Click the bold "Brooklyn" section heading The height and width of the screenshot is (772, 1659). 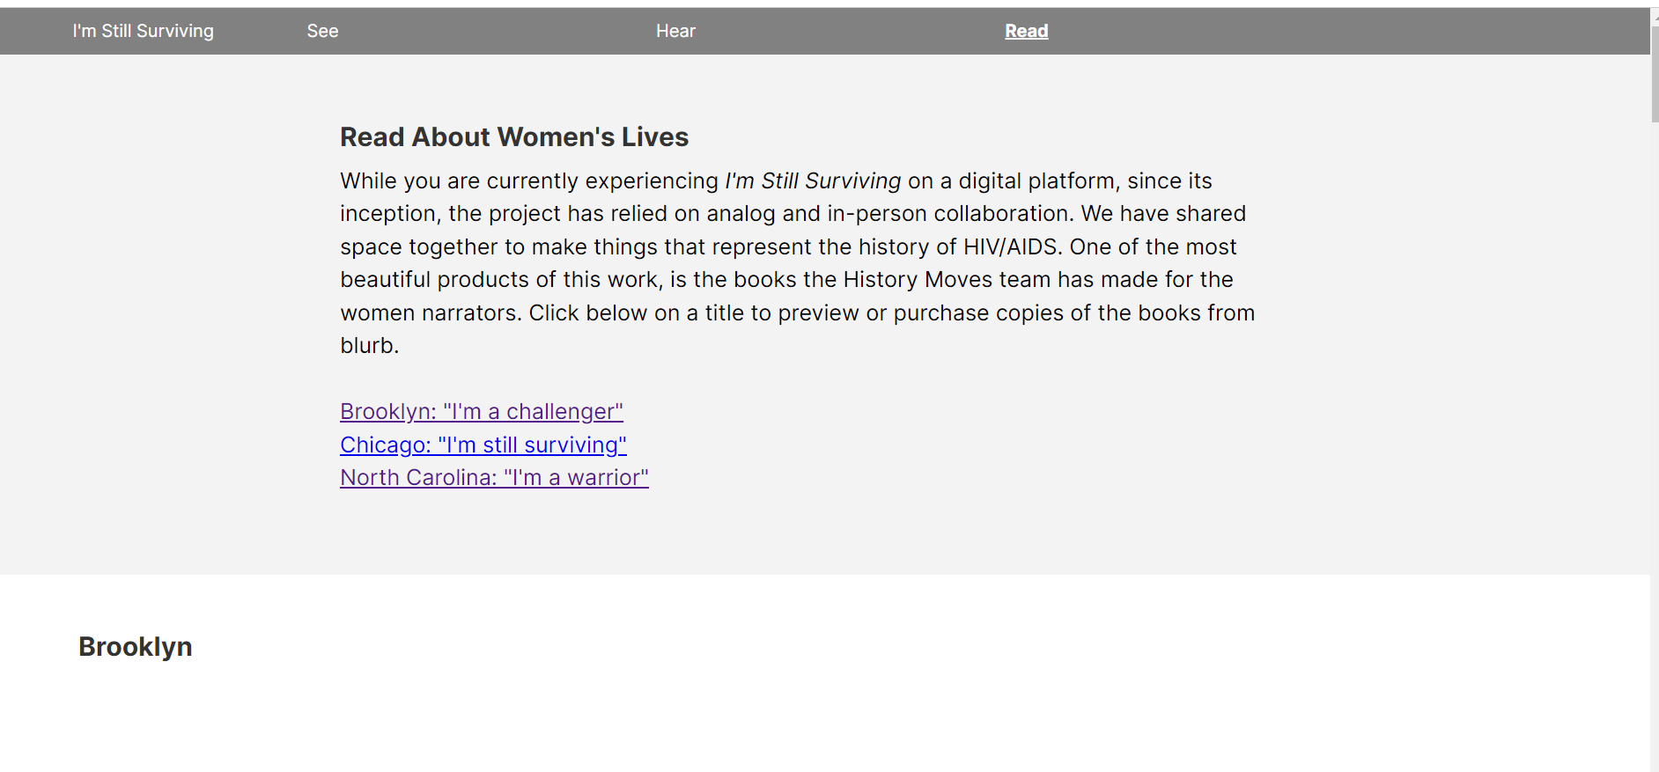(135, 647)
